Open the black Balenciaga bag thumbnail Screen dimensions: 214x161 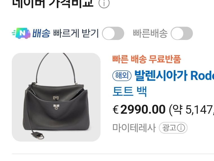56,97
